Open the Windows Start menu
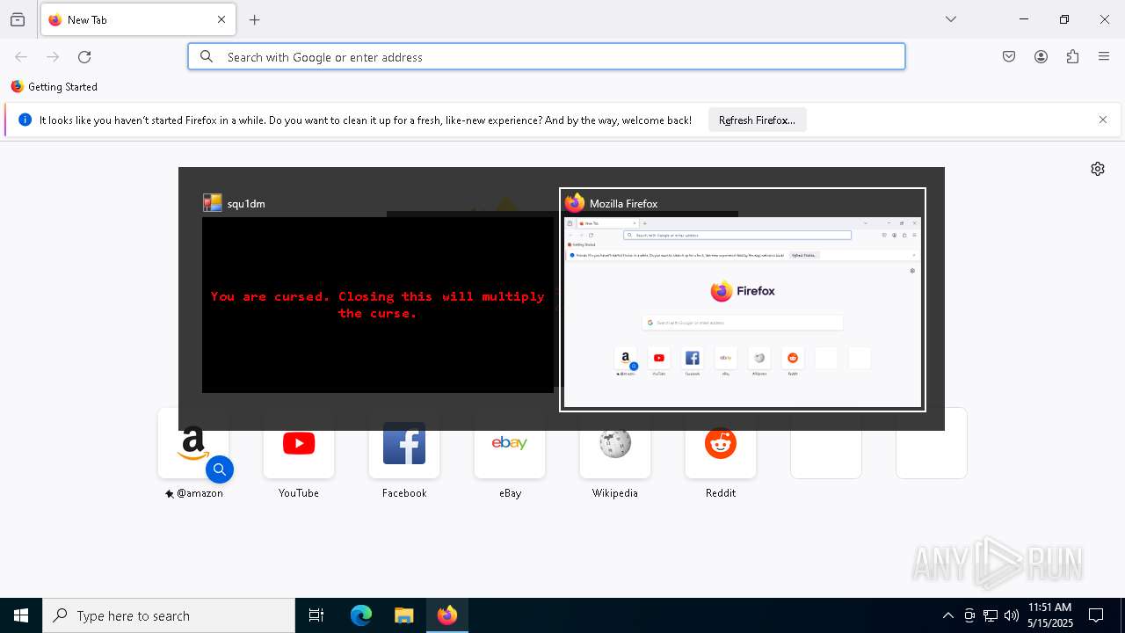Viewport: 1125px width, 633px height. coord(21,615)
